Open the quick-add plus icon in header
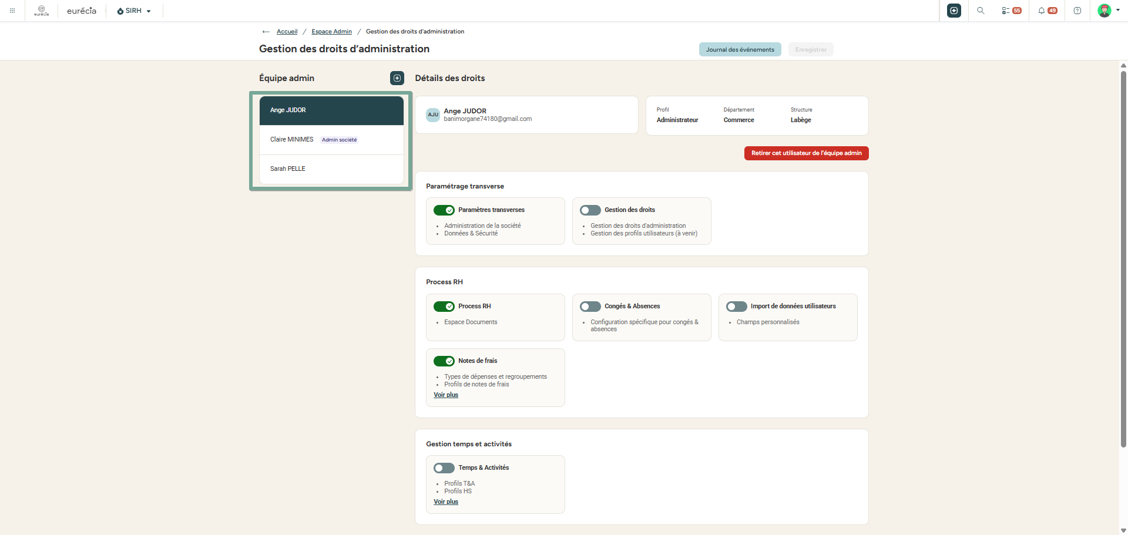Image resolution: width=1128 pixels, height=535 pixels. click(954, 11)
